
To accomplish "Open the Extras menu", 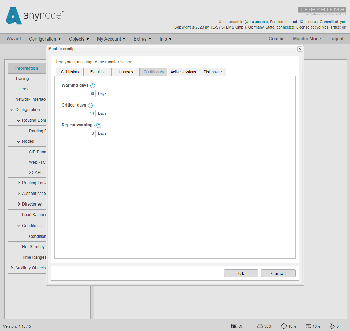I will [142, 39].
